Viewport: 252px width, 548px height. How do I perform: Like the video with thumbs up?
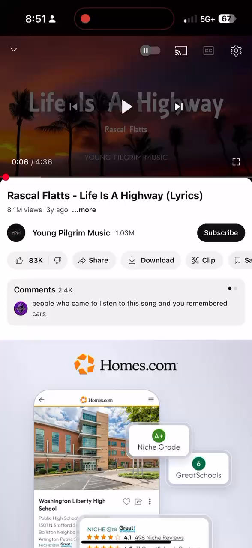pos(29,260)
